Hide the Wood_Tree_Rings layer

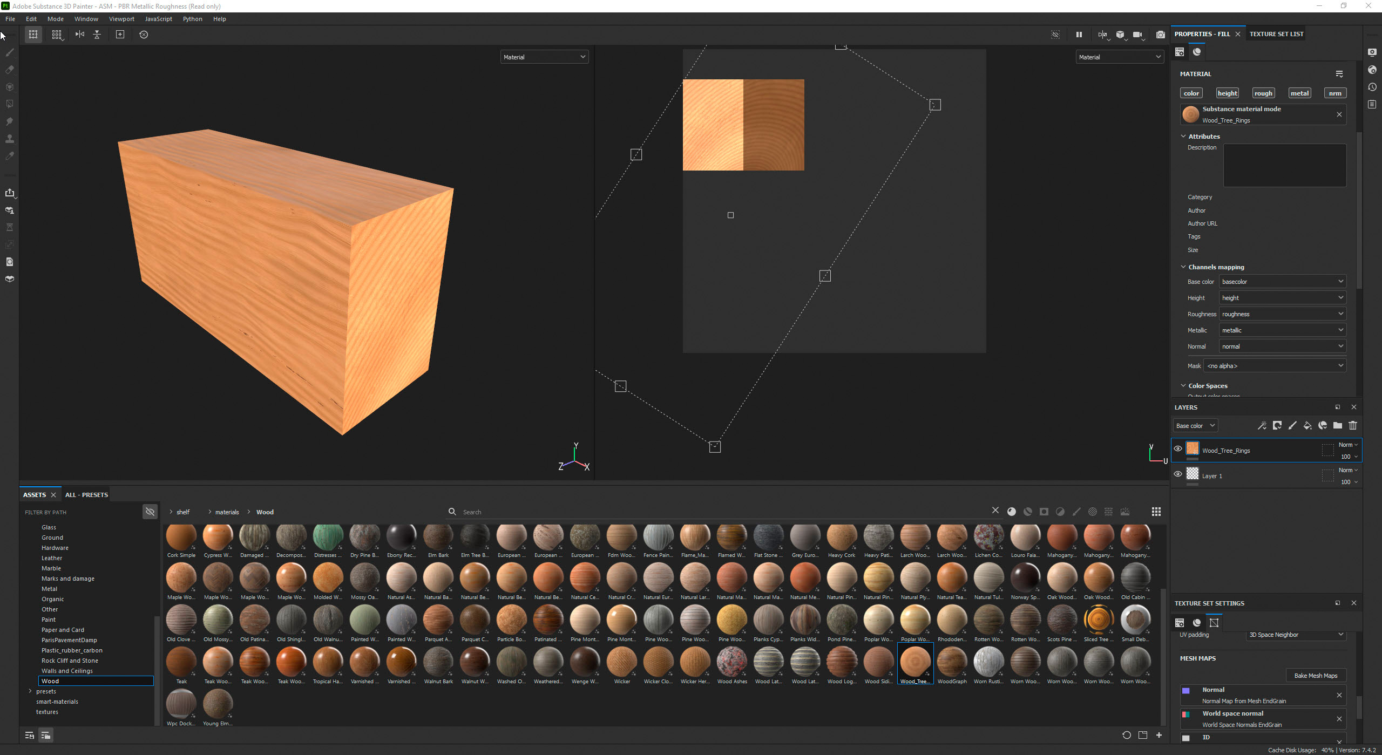[x=1178, y=448]
